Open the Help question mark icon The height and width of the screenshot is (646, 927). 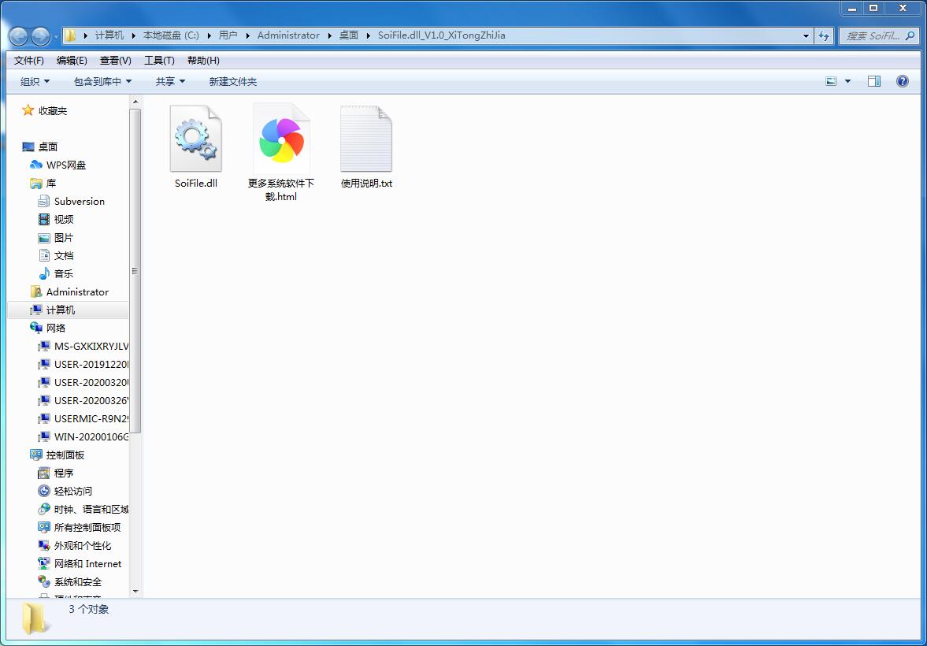tap(902, 81)
